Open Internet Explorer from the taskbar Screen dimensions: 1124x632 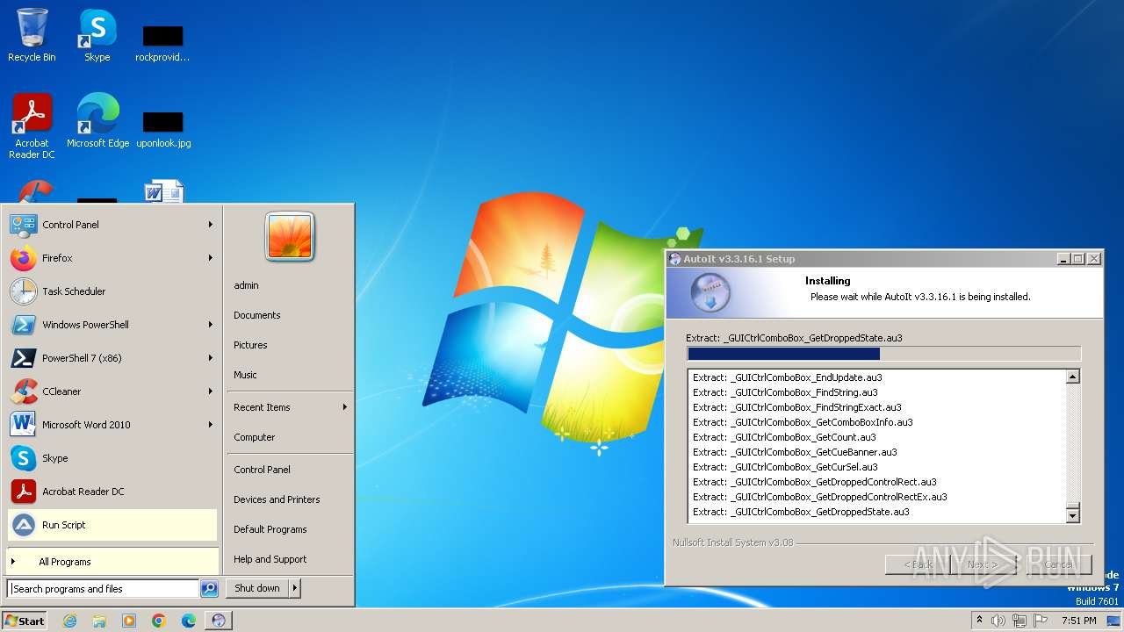point(69,621)
